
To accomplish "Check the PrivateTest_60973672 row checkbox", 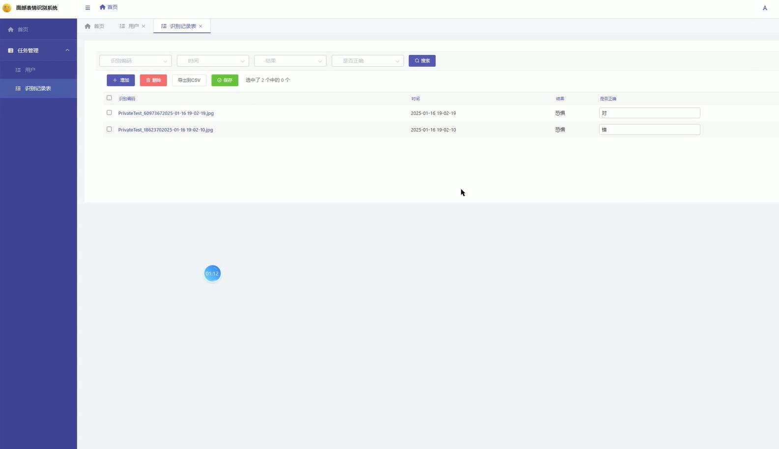I will (109, 113).
